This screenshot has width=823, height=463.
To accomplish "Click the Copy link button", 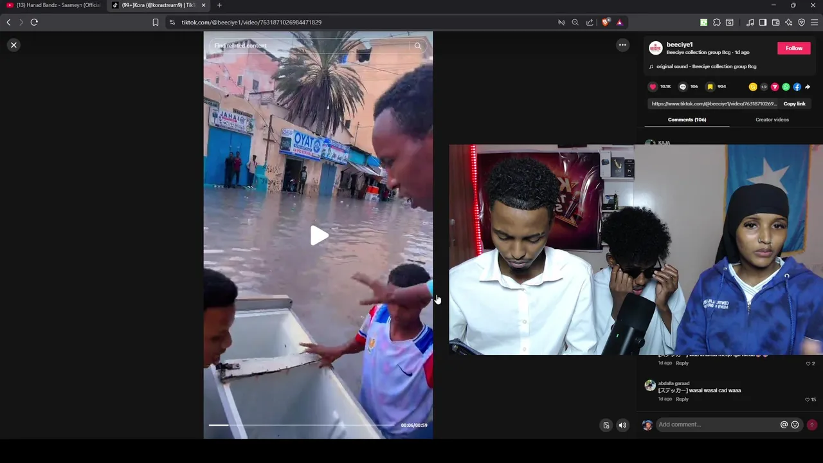I will [x=794, y=104].
